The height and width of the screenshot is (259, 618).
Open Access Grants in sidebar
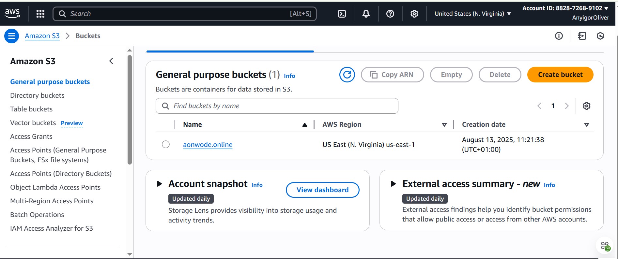(31, 137)
